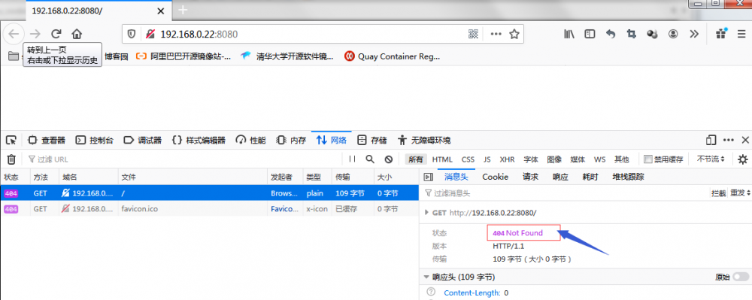Select the favicon.ico request row
This screenshot has height=300, width=752.
tap(210, 209)
